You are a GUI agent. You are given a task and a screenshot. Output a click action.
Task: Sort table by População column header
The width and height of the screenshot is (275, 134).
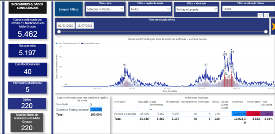143,101
